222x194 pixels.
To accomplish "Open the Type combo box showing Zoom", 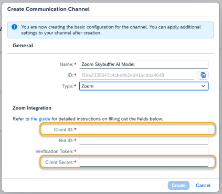I will [144, 86].
